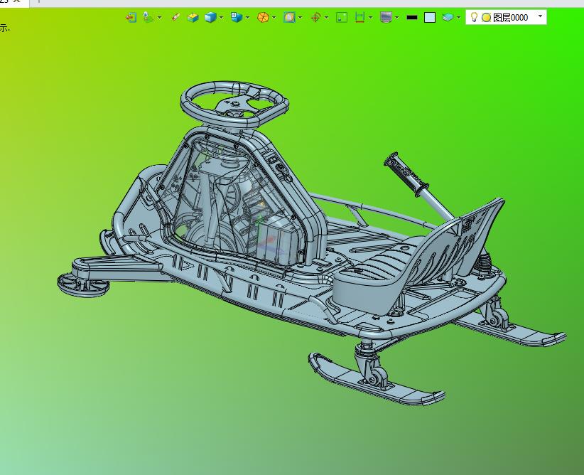Click the black line color swatch
Image resolution: width=584 pixels, height=475 pixels.
click(412, 17)
